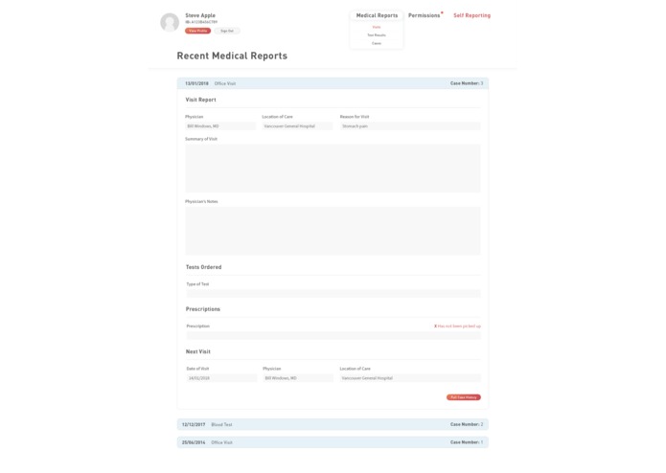Click the 'Has not been picked up' status
The width and height of the screenshot is (666, 473).
click(457, 327)
